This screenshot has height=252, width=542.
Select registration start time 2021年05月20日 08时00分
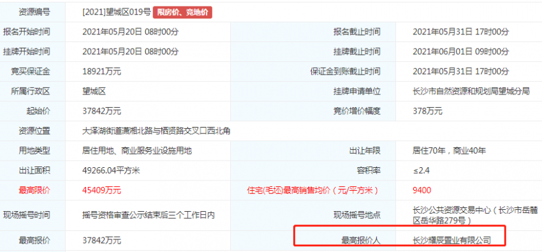(x=130, y=32)
